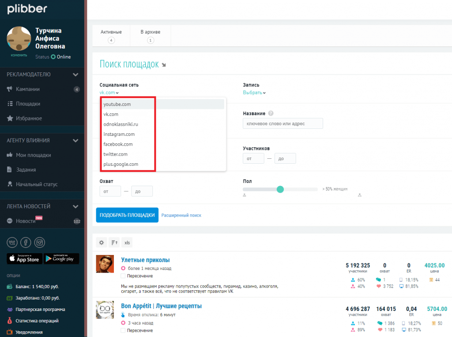Image resolution: width=452 pixels, height=337 pixels.
Task: Export results with the xls button
Action: [x=127, y=242]
